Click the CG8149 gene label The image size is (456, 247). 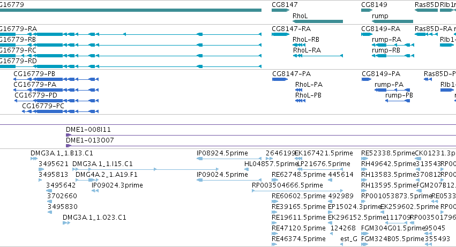(x=374, y=5)
